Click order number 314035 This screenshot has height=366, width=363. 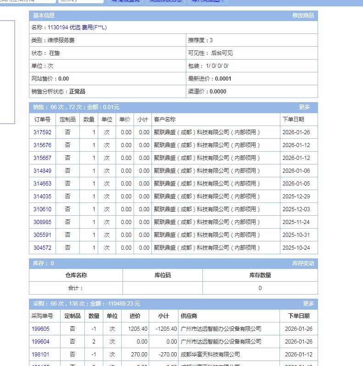point(42,197)
